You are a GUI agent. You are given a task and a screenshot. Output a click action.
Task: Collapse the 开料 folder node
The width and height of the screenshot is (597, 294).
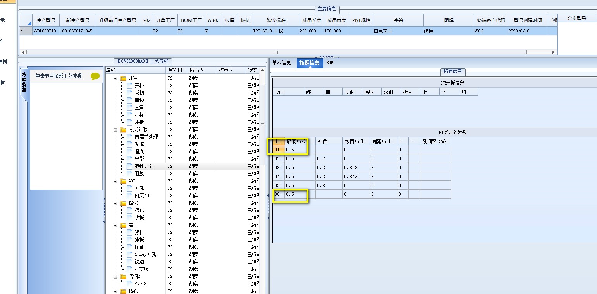coord(115,78)
